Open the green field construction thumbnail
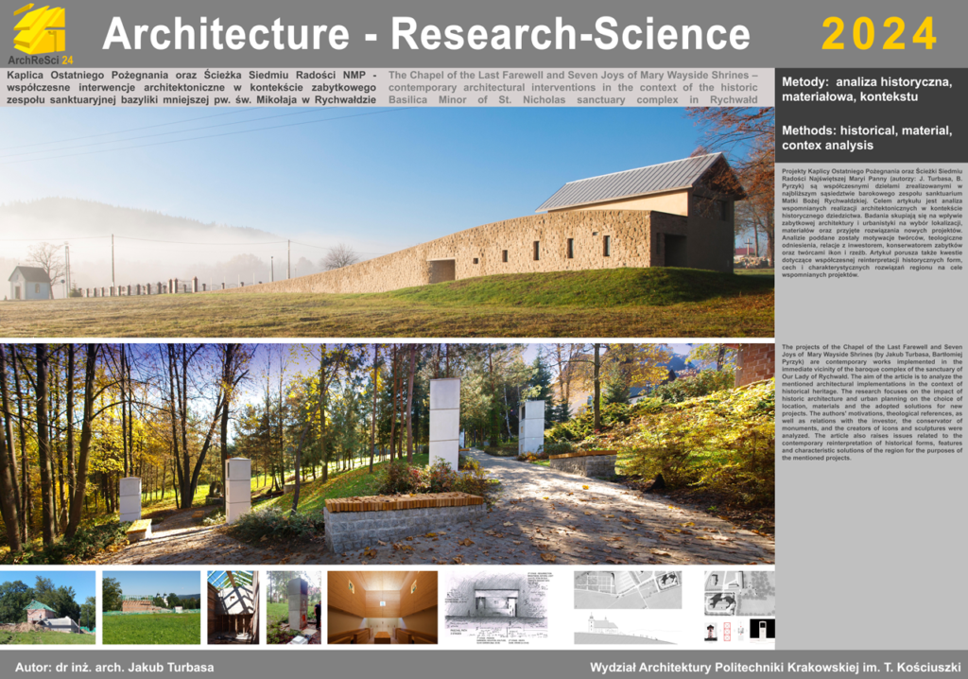 151,607
